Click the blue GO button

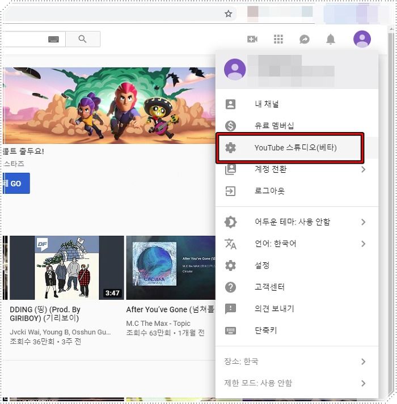(16, 183)
